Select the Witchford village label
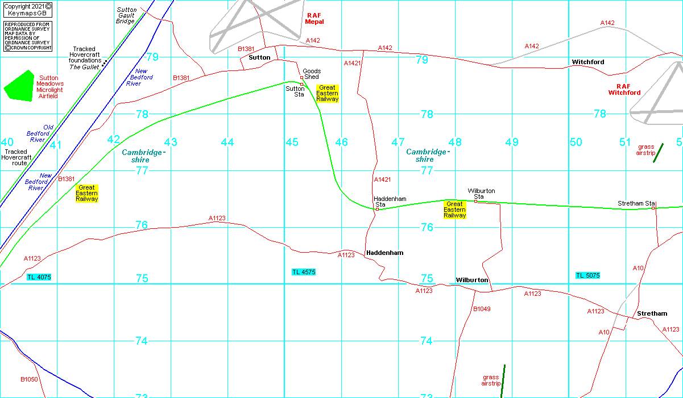 point(588,62)
